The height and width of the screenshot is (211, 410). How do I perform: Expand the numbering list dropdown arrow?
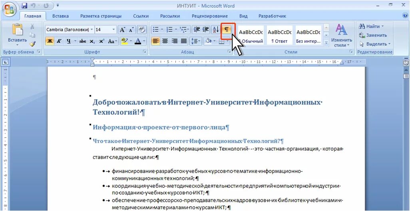(x=176, y=30)
